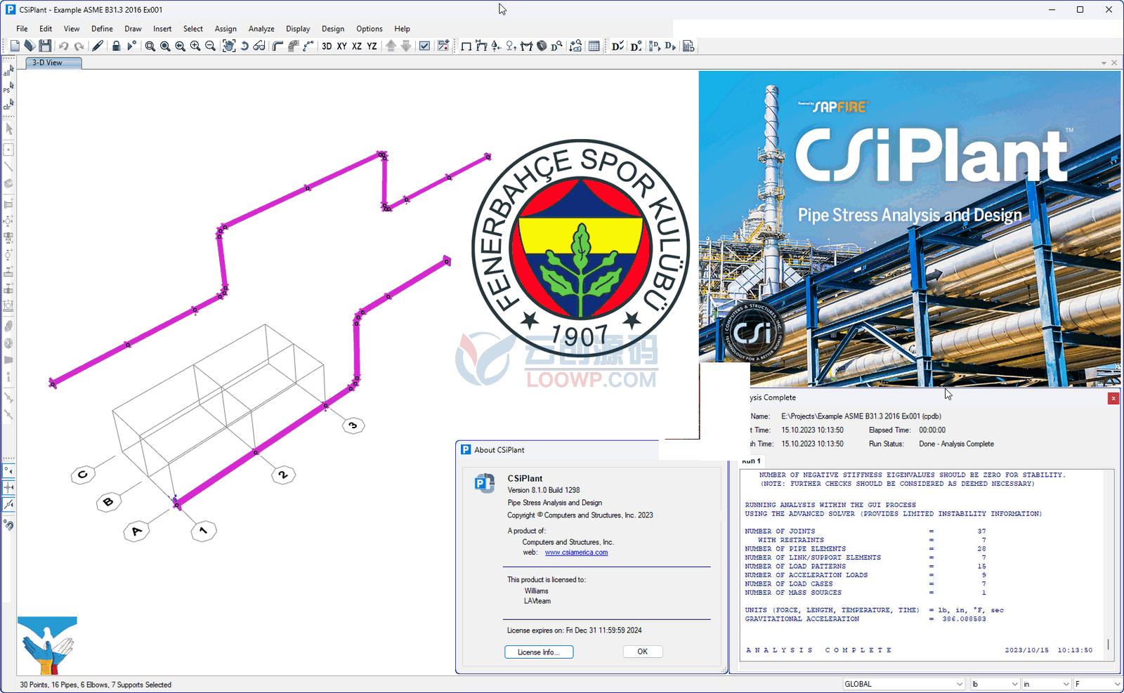Click the status bar selection count text

coord(96,685)
